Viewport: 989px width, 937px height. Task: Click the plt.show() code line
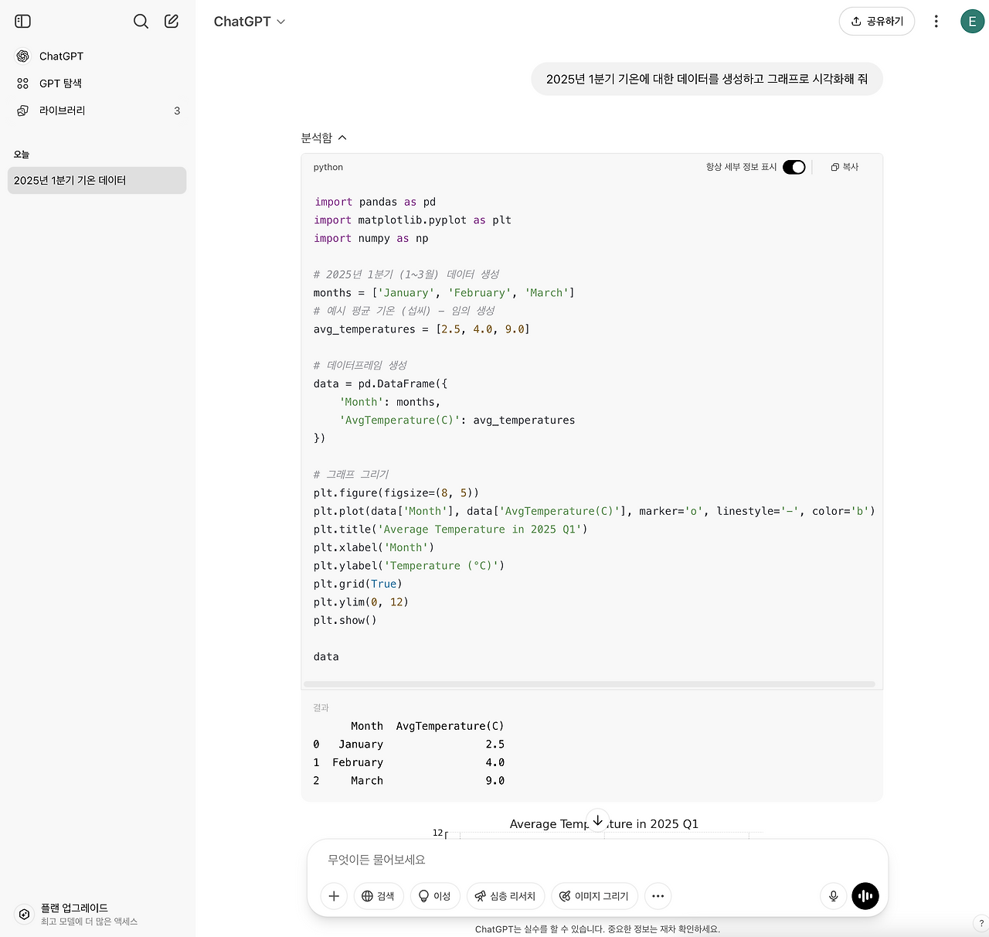pos(345,620)
